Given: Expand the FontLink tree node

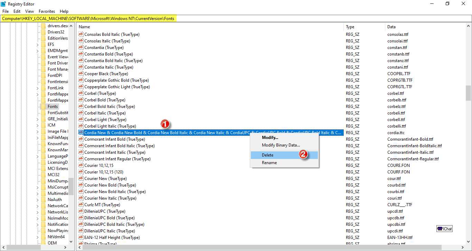Looking at the screenshot, I should tap(37, 88).
